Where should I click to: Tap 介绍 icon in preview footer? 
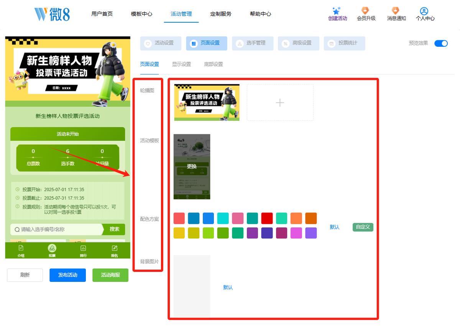tap(21, 248)
